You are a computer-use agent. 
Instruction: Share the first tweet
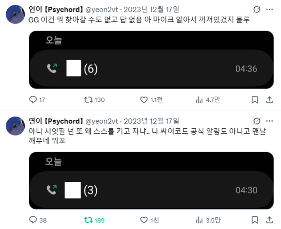coord(269,100)
